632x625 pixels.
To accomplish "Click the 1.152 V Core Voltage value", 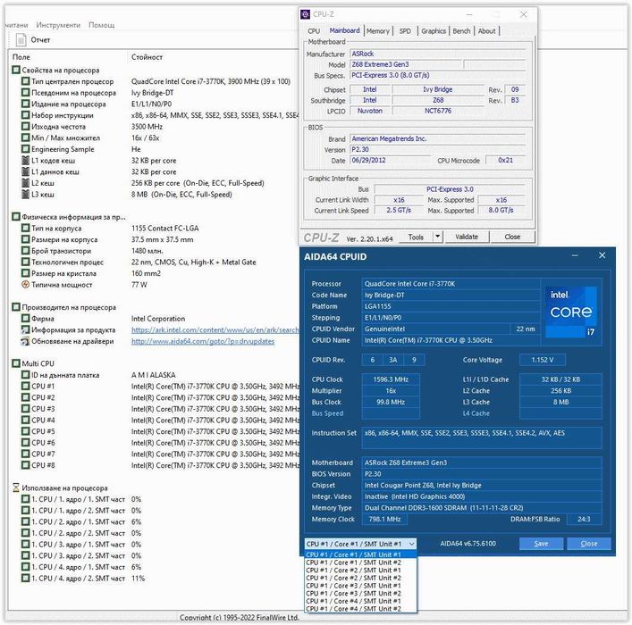I will pos(543,360).
